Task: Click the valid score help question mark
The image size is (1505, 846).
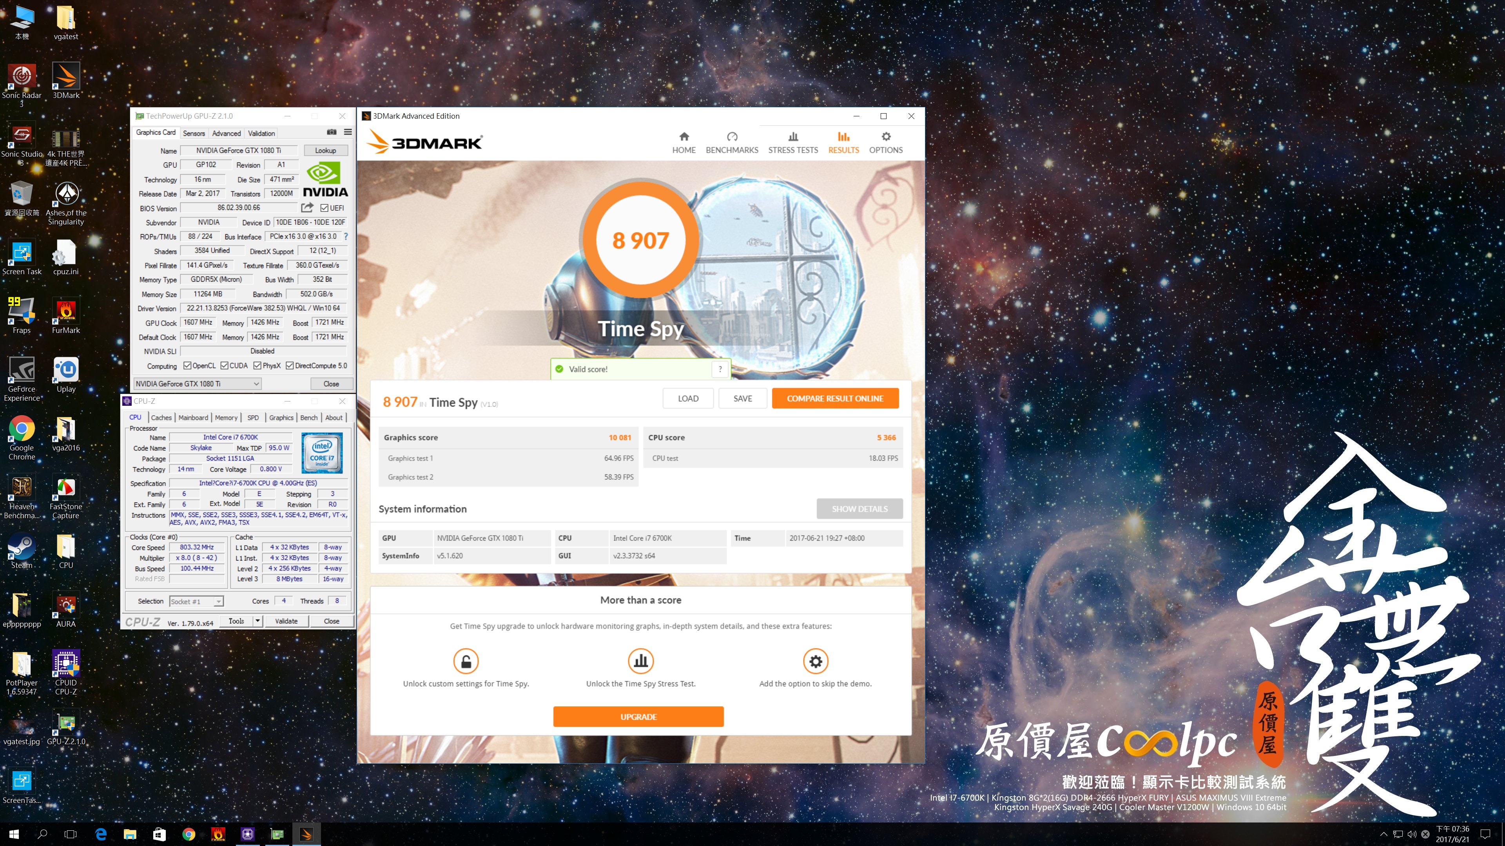Action: (x=720, y=369)
